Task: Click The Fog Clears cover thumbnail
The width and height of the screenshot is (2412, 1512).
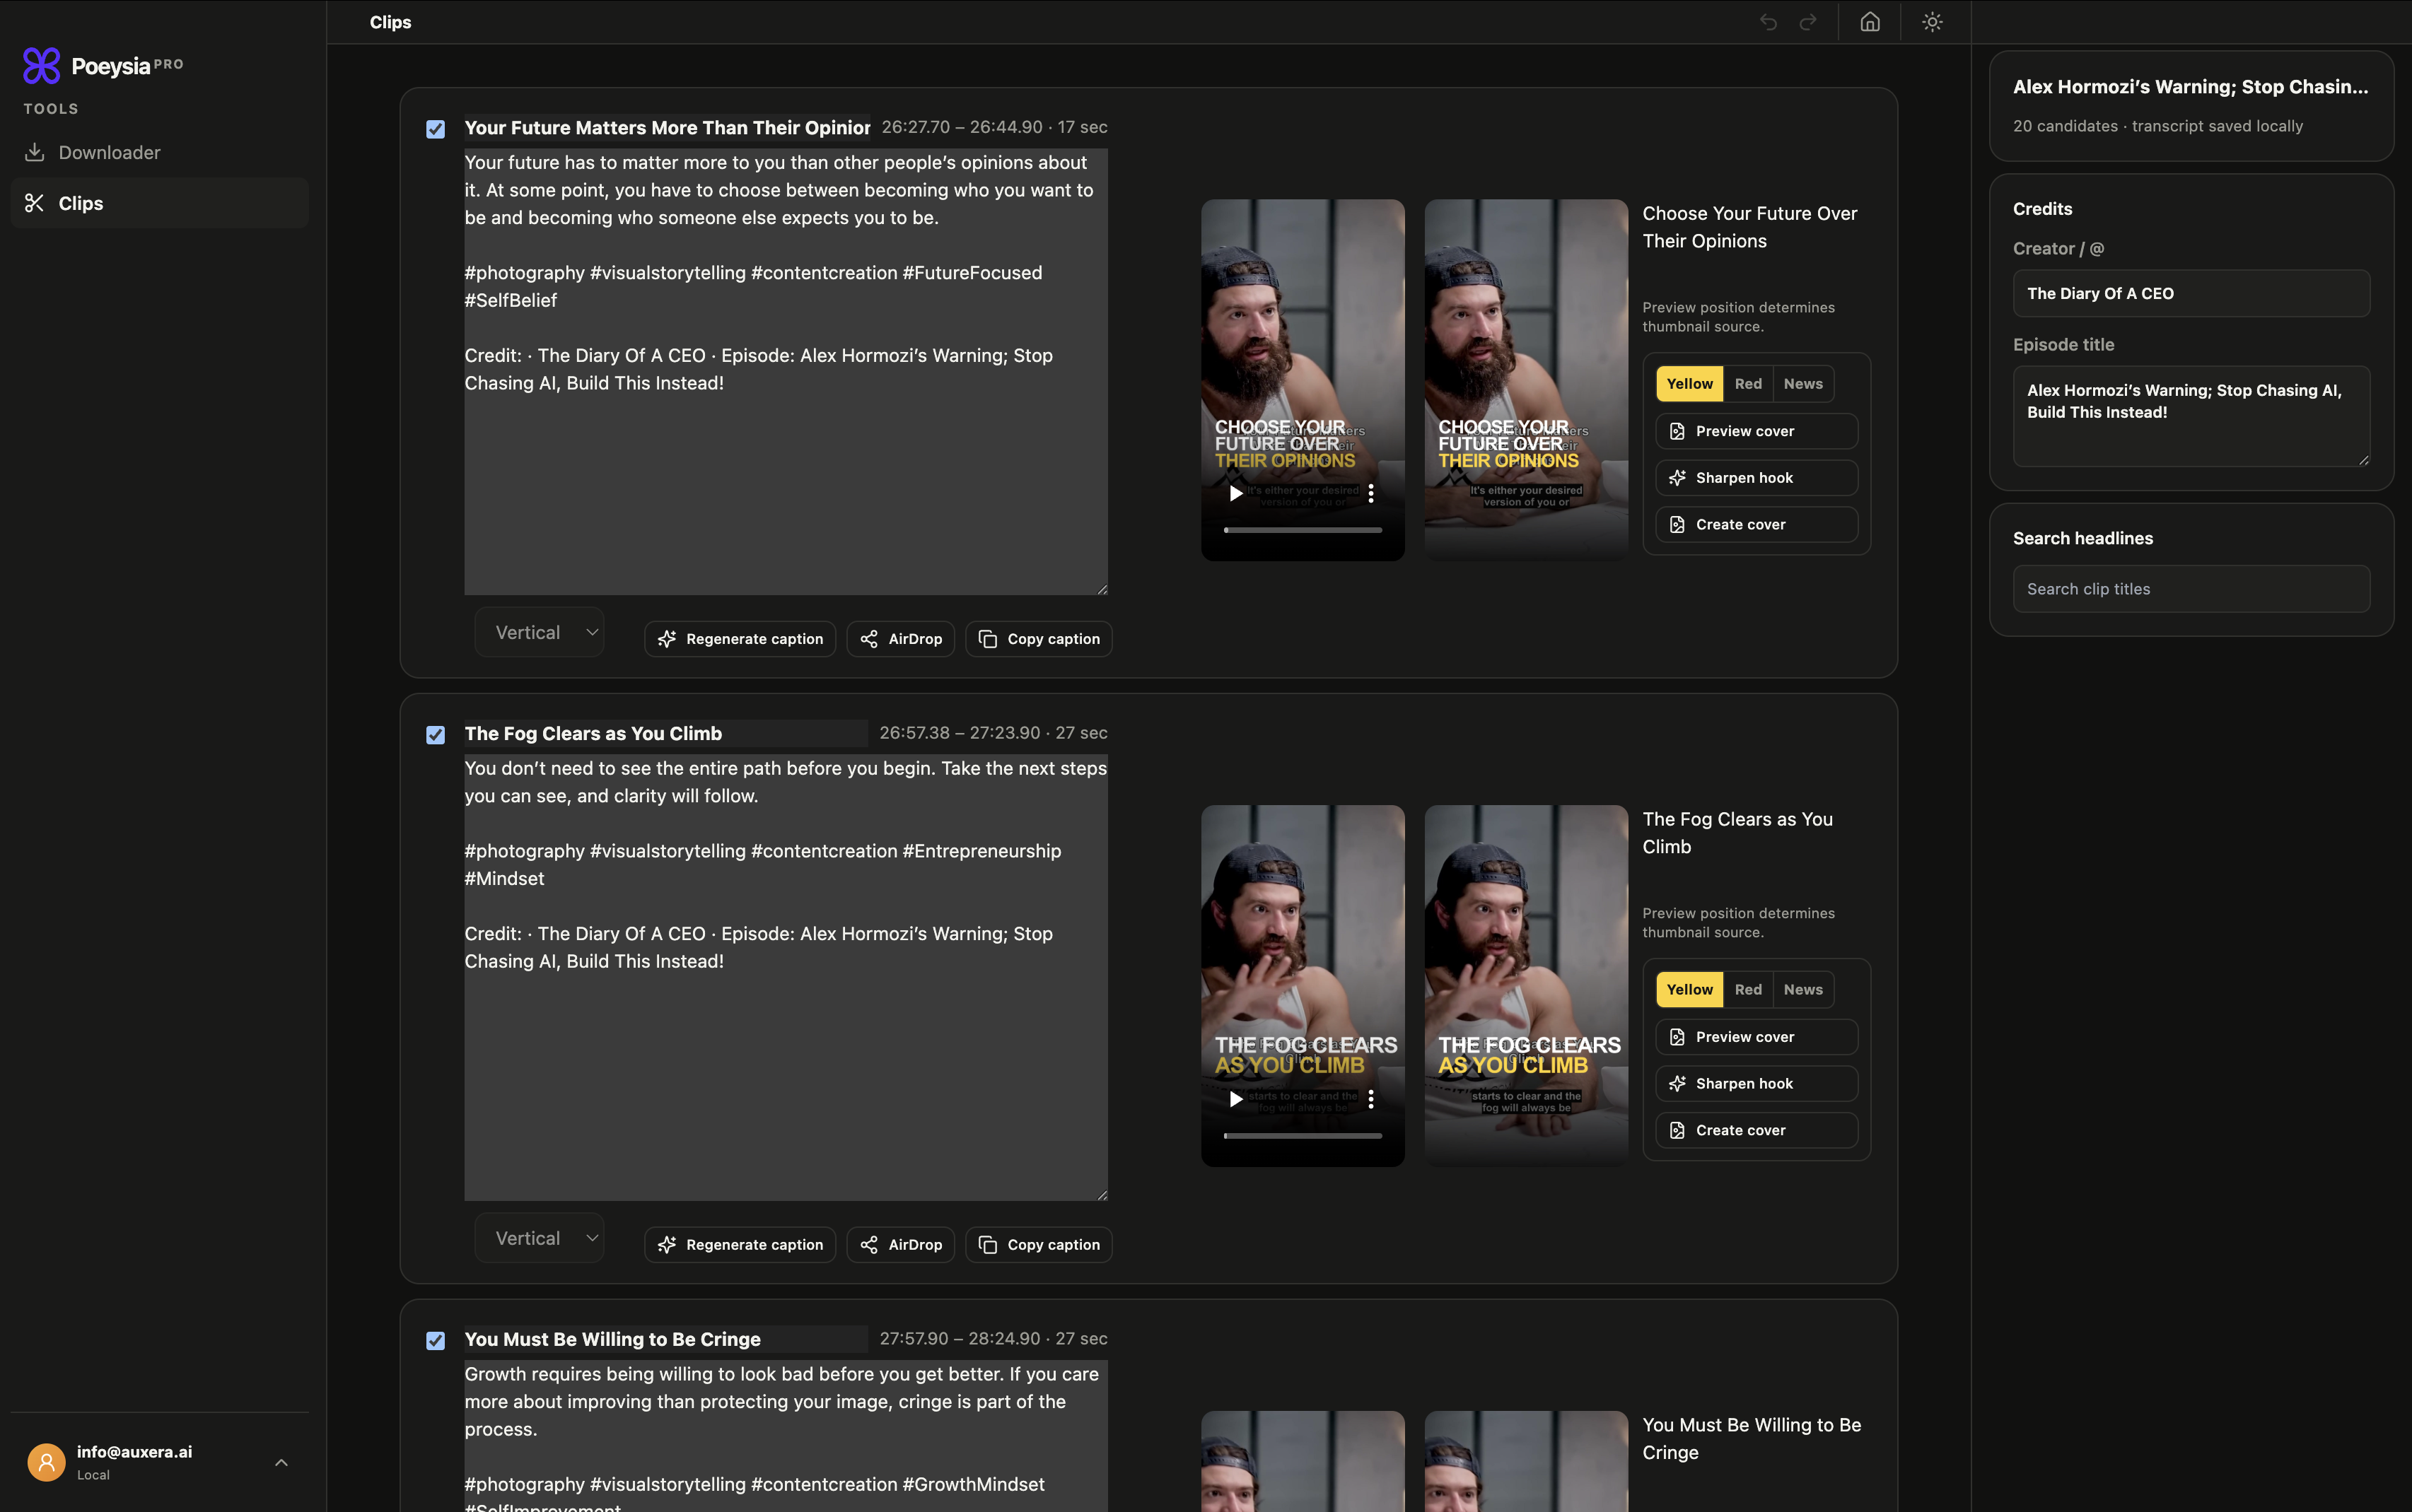Action: pyautogui.click(x=1526, y=986)
